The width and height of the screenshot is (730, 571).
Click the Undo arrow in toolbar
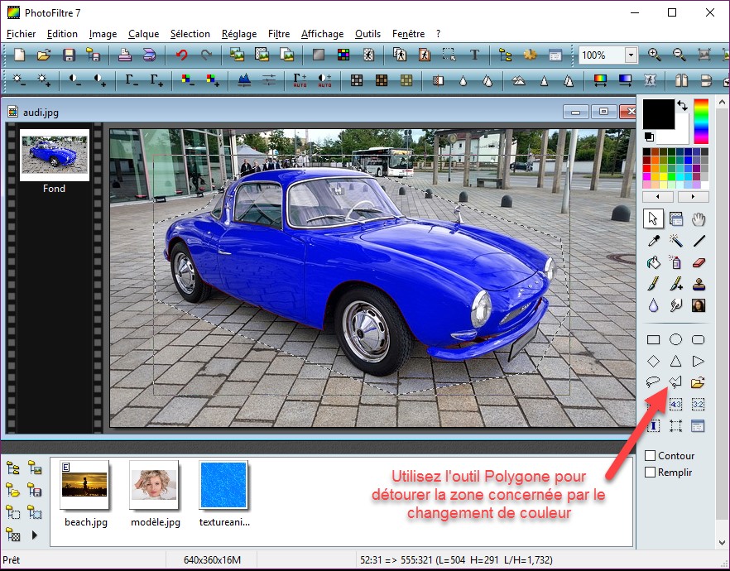[180, 55]
